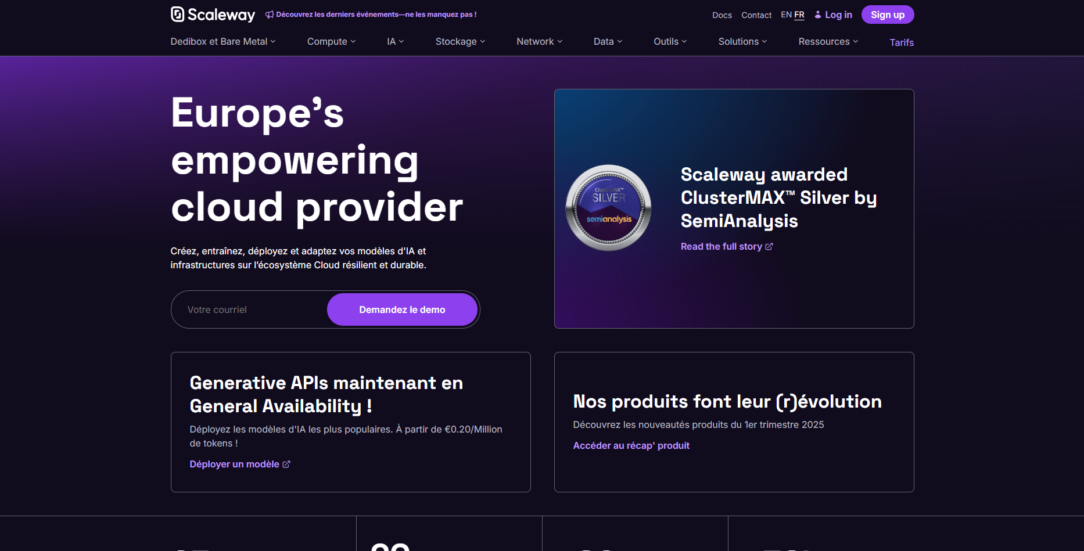Viewport: 1084px width, 551px height.
Task: Go to the Tarifs page
Action: (x=902, y=42)
